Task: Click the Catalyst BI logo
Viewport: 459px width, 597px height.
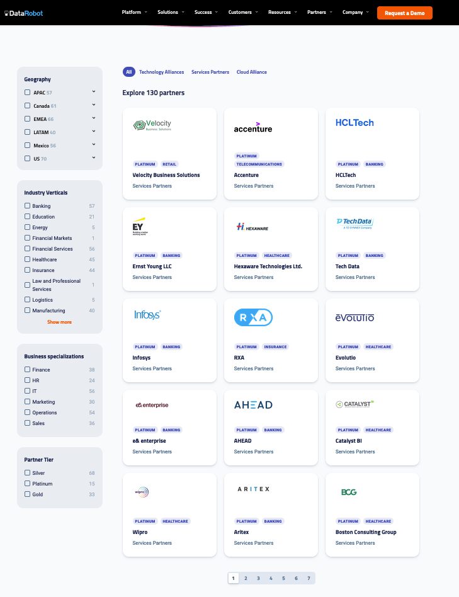Action: point(354,404)
